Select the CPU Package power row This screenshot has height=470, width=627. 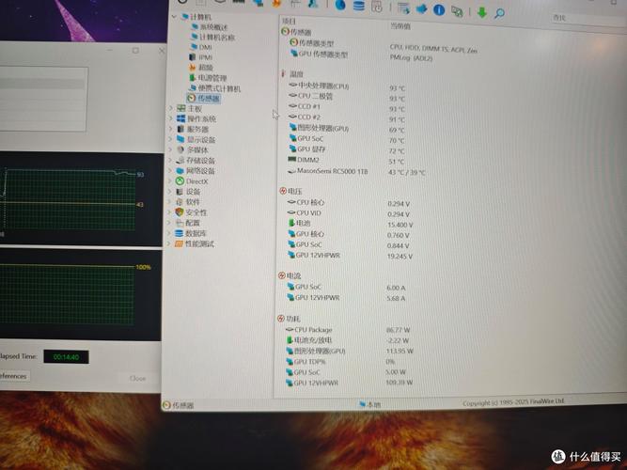coord(313,330)
